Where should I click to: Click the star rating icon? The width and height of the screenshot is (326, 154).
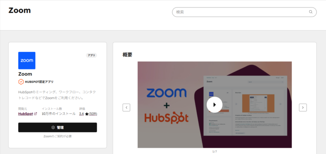click(87, 114)
